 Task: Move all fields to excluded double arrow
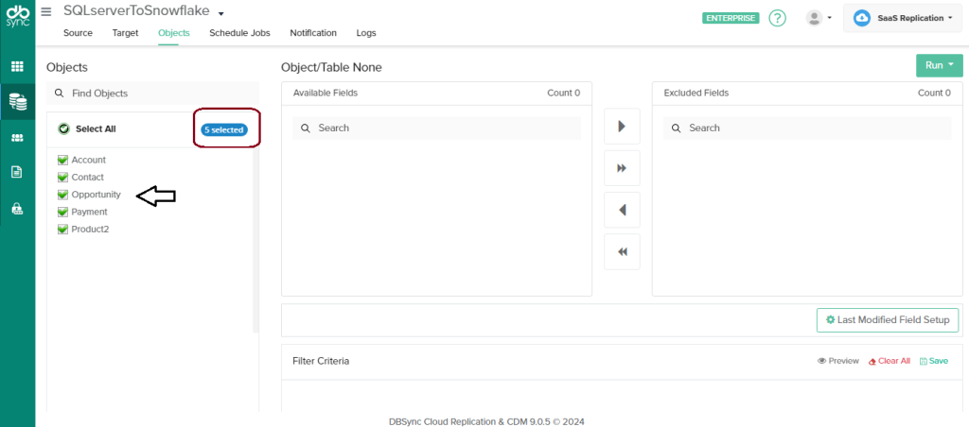622,168
